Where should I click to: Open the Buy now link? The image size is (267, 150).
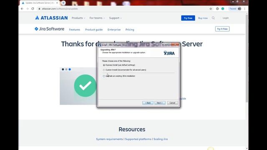click(x=203, y=18)
